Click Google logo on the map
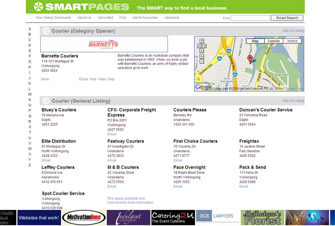 tap(204, 87)
